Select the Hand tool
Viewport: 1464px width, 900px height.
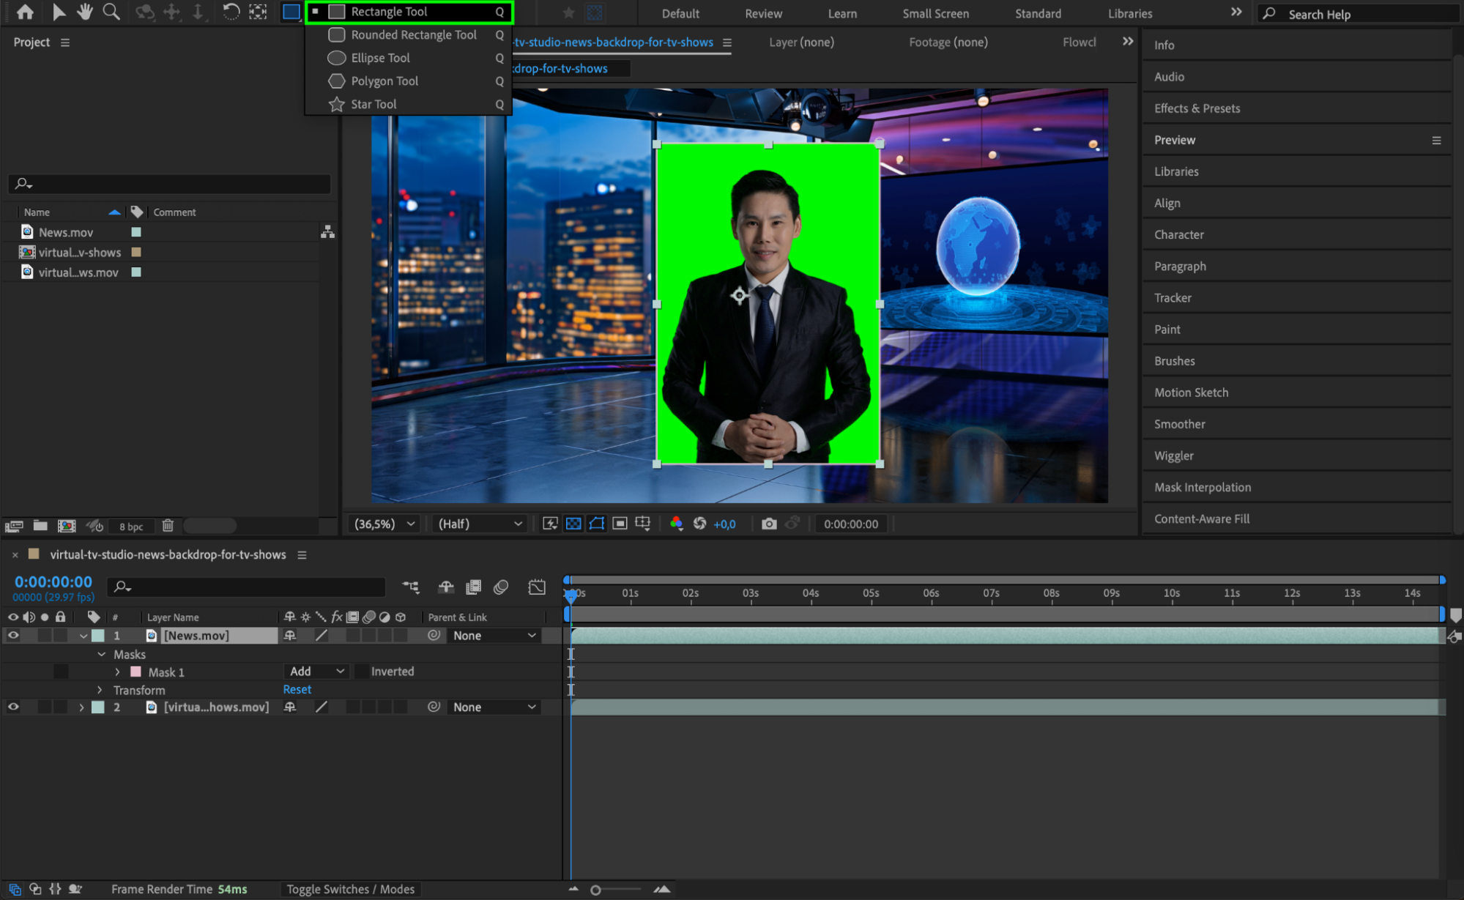point(85,12)
